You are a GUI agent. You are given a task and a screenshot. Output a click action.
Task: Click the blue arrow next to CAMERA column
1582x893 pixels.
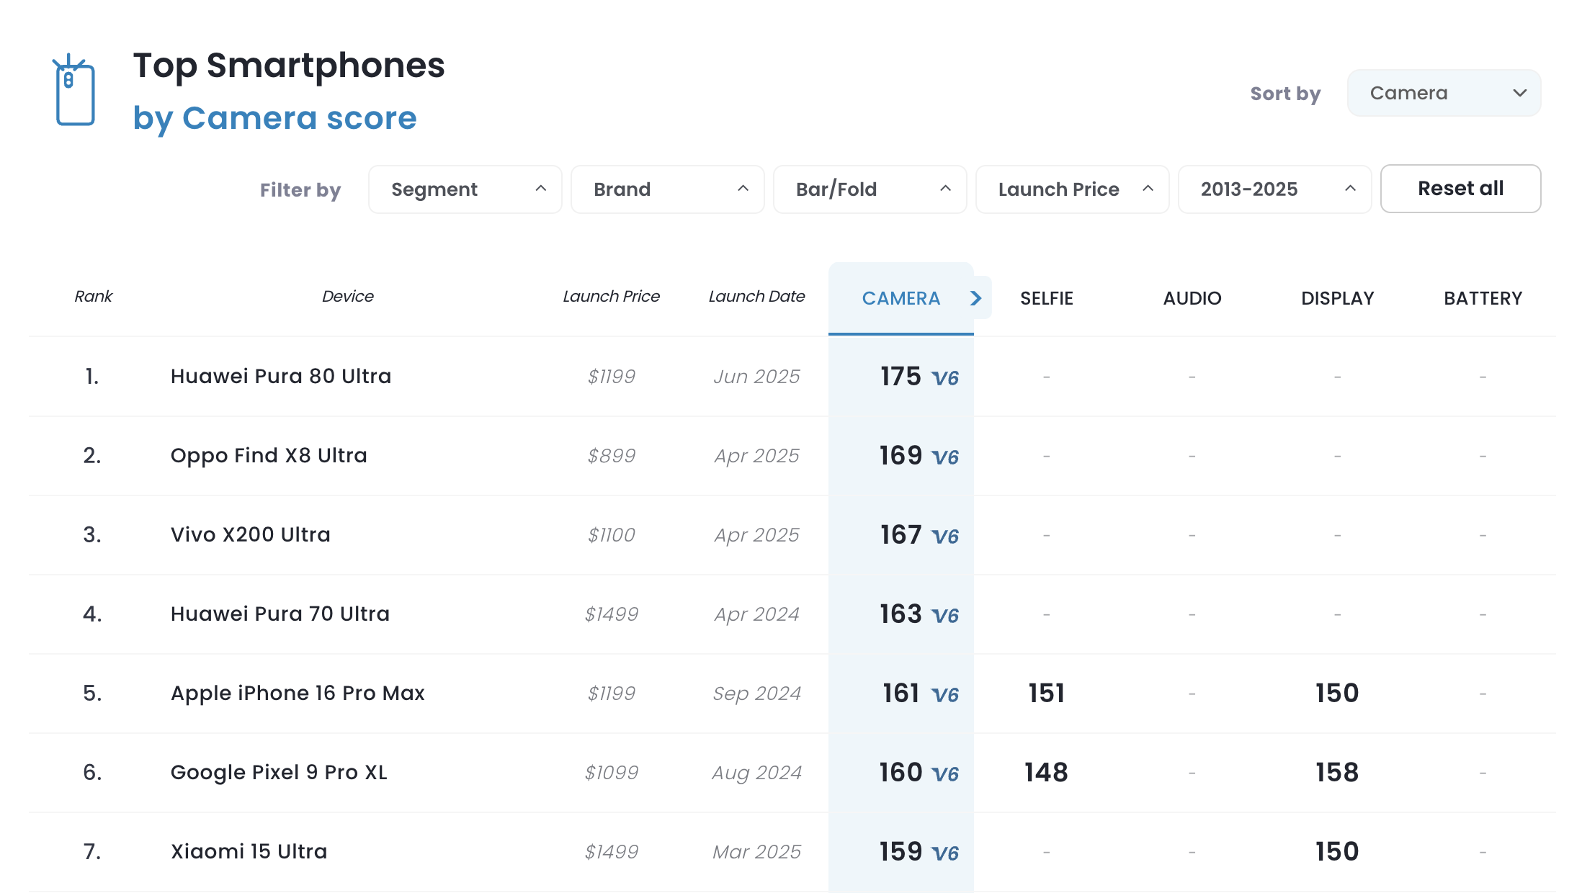[x=976, y=298]
